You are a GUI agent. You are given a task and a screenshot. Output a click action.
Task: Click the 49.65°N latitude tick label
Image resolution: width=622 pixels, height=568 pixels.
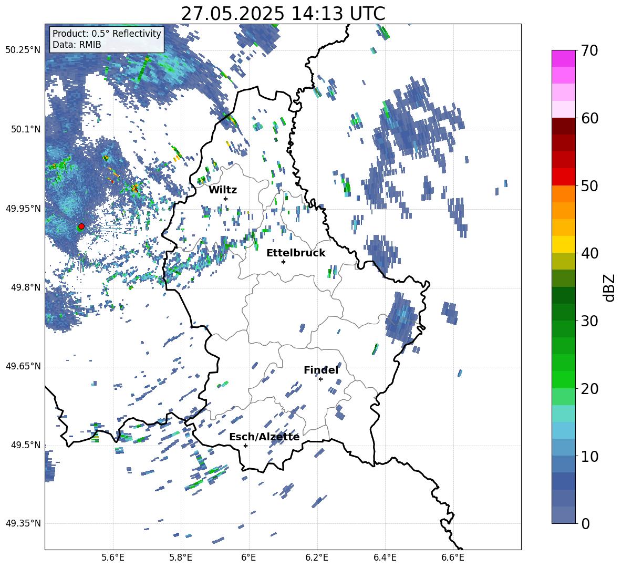(x=23, y=366)
